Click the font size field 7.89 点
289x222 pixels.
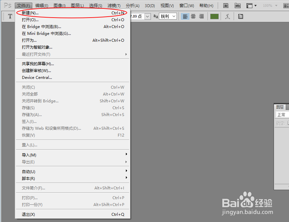[x=137, y=17]
